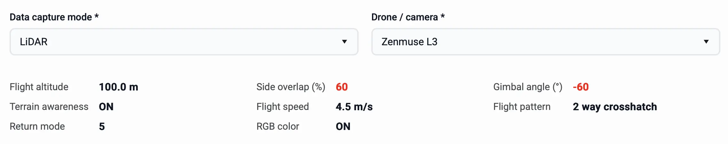Click the Flight pattern label
The height and width of the screenshot is (144, 728).
click(x=522, y=107)
